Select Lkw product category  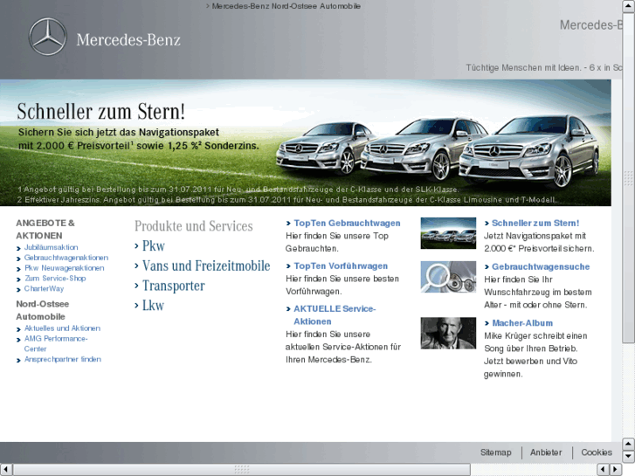[153, 306]
